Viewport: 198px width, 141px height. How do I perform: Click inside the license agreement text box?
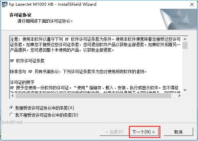96,64
